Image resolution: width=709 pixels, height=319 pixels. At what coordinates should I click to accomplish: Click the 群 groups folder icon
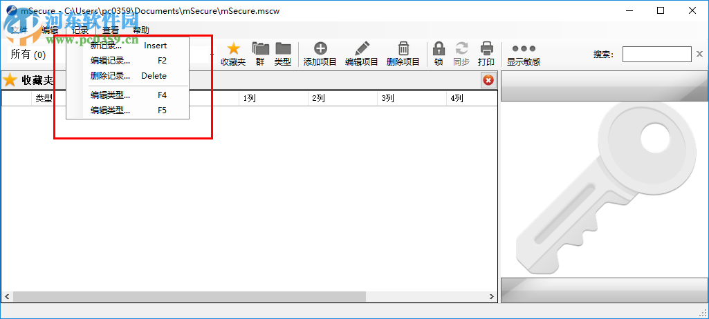(x=260, y=48)
